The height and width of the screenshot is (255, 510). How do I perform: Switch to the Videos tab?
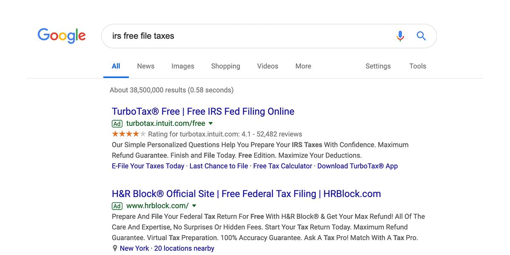tap(268, 66)
